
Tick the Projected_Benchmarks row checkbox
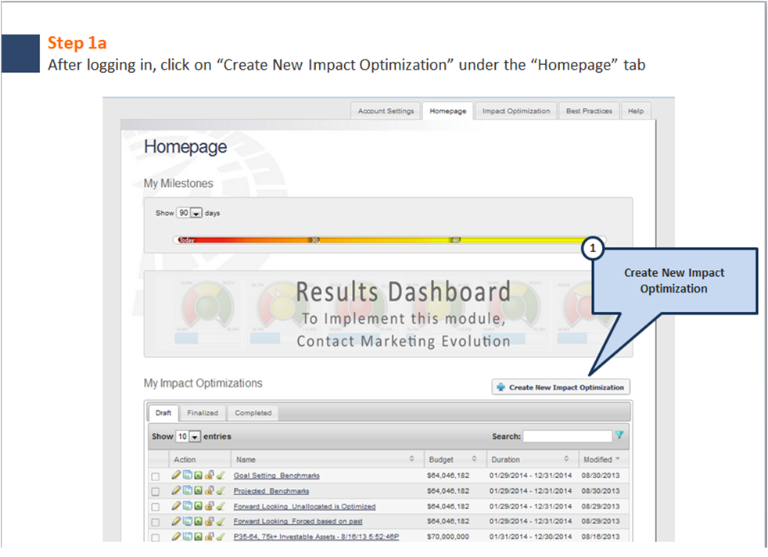click(x=155, y=492)
